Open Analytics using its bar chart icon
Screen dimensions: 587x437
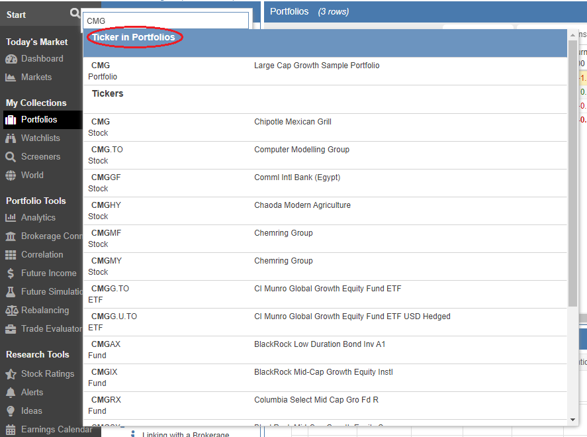(11, 218)
